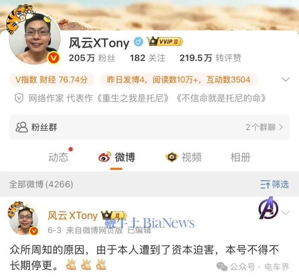This screenshot has width=299, height=279.
Task: Tap the shield verification icon beside 网络作家
Action: click(x=19, y=98)
